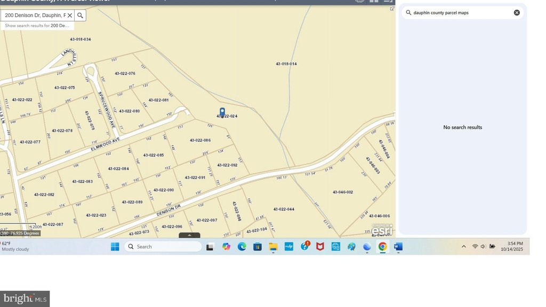Click parcel label 43-022-086
546x307 pixels.
tap(200, 141)
